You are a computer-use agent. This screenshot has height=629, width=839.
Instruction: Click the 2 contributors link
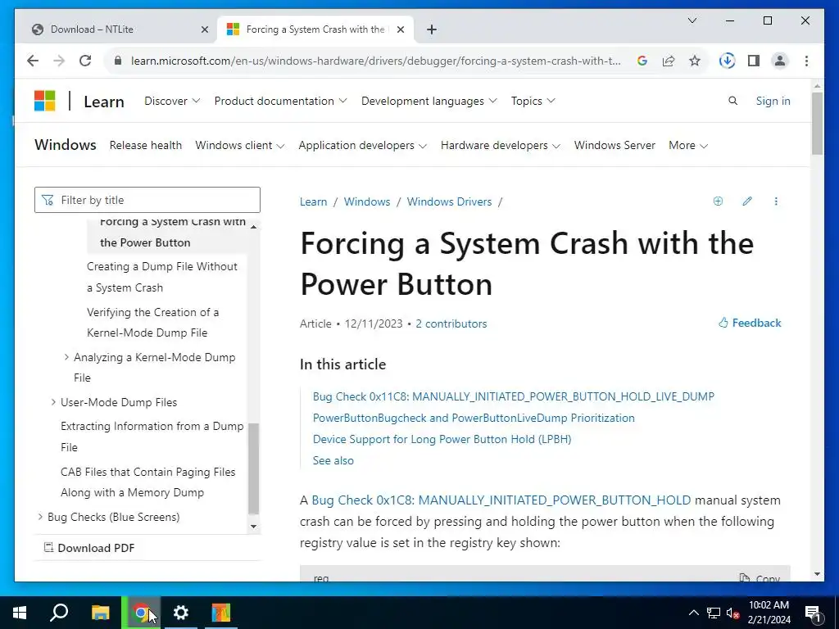451,324
